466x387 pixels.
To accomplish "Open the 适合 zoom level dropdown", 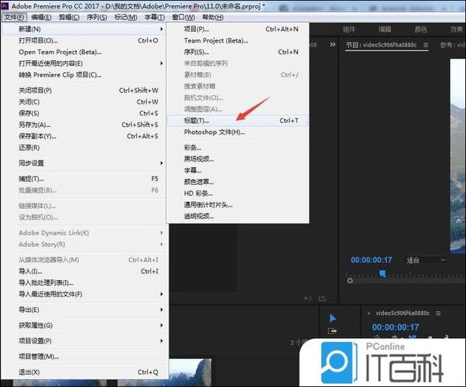I will pos(426,260).
